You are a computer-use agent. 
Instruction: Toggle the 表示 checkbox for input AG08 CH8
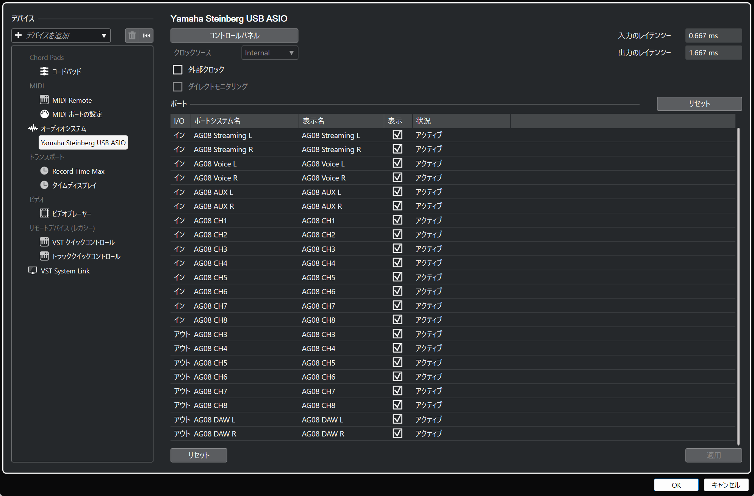(x=397, y=320)
